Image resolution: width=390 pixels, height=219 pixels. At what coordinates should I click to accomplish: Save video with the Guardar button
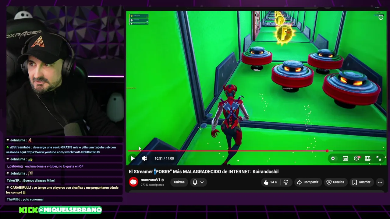tap(361, 182)
